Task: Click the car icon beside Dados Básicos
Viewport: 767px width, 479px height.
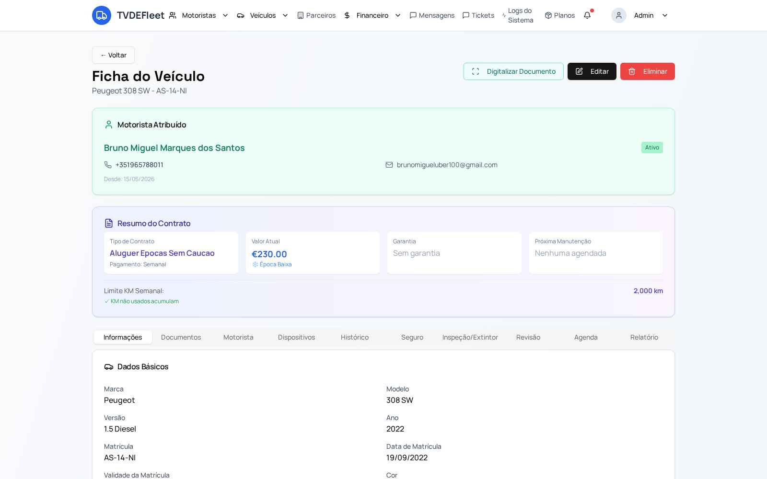Action: point(109,366)
